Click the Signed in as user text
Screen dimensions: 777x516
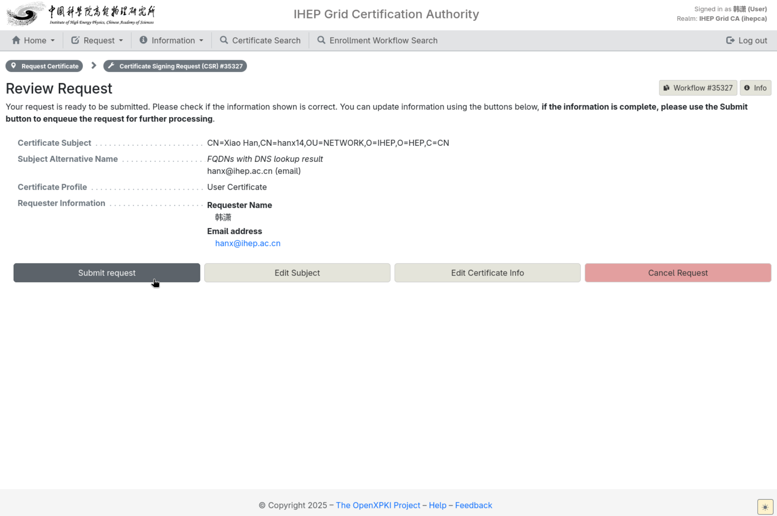[x=730, y=9]
